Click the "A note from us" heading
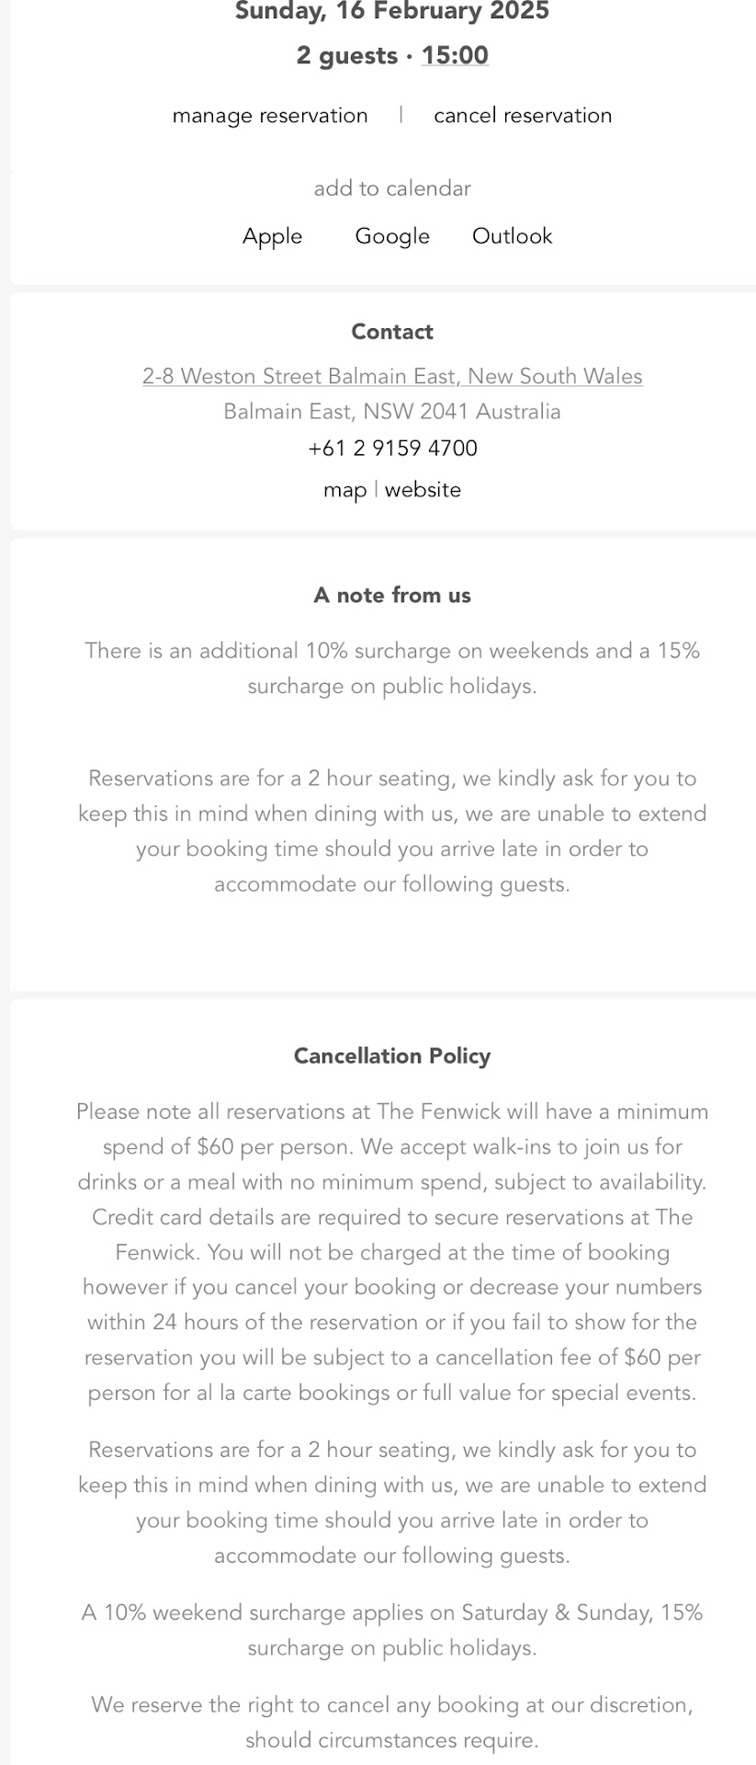Viewport: 756px width, 1765px height. tap(392, 596)
